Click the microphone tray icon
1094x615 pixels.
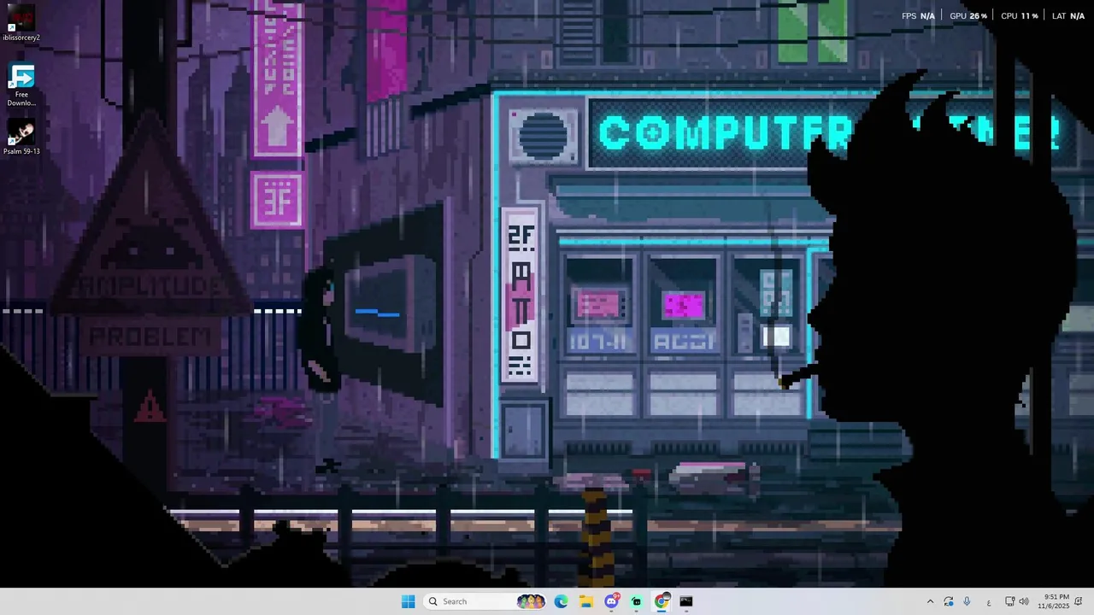[967, 601]
